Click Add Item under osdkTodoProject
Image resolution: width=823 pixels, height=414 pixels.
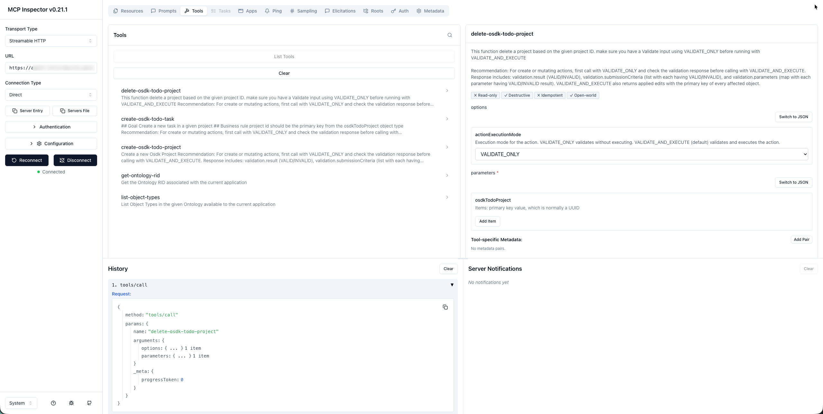(x=487, y=221)
